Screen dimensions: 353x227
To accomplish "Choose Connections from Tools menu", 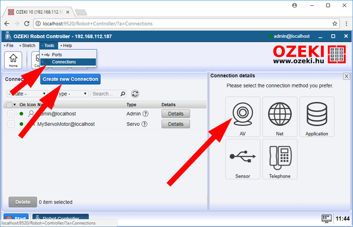I will (x=68, y=62).
